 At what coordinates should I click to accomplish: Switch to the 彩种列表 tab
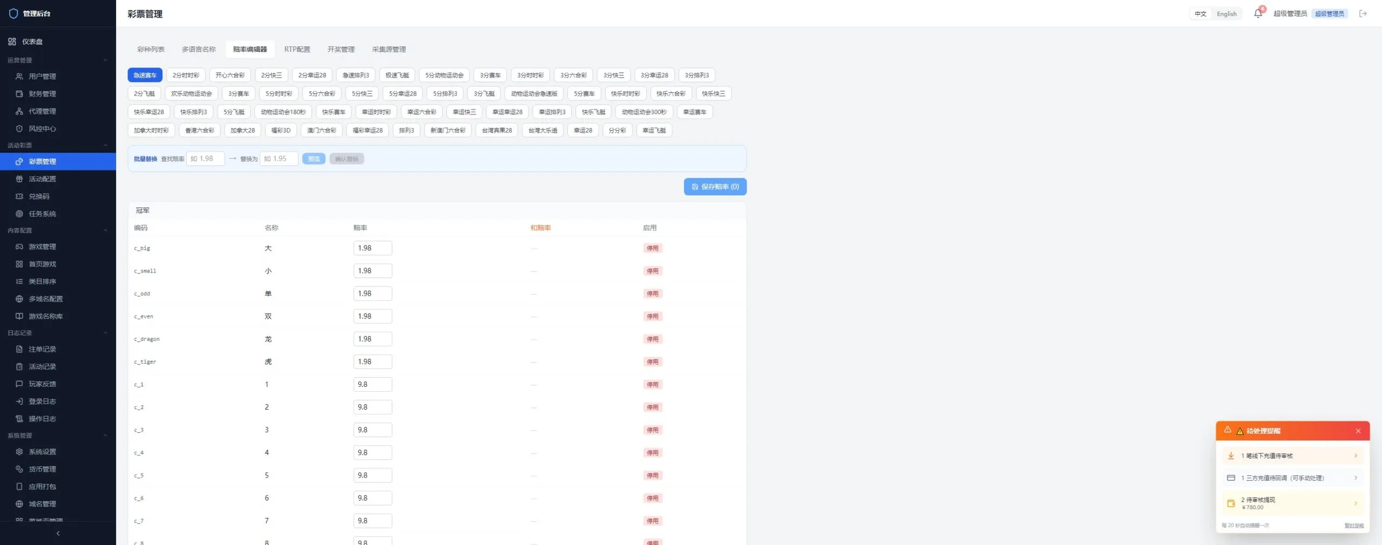[151, 49]
